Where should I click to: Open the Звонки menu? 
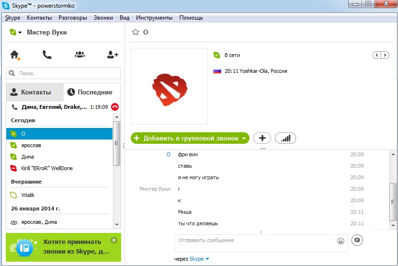tap(103, 18)
